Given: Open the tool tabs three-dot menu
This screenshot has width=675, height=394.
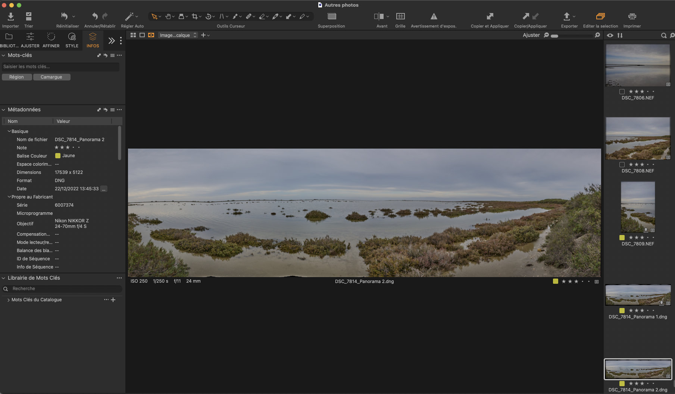Looking at the screenshot, I should pos(121,41).
